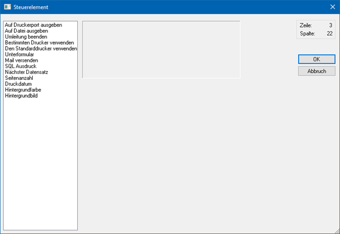Select the 'Mail versenden' entry
This screenshot has height=234, width=340.
[21, 60]
